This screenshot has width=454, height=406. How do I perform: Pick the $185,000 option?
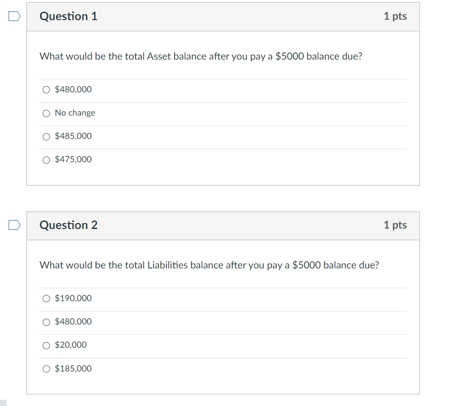[46, 368]
